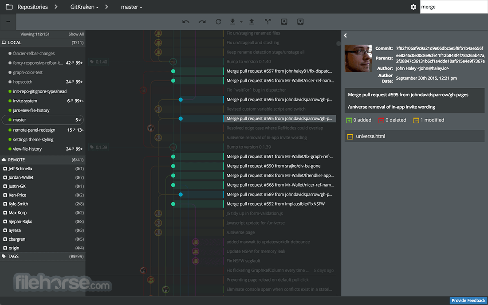Click the 0 added indicator icon
This screenshot has width=488, height=305.
(x=349, y=120)
